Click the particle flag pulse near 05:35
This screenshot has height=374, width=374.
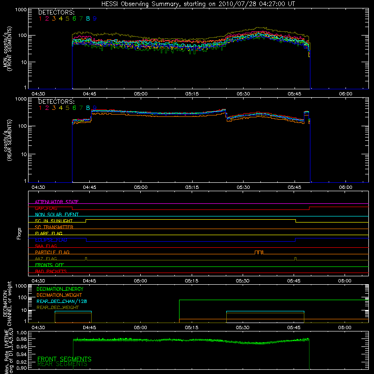pos(259,252)
